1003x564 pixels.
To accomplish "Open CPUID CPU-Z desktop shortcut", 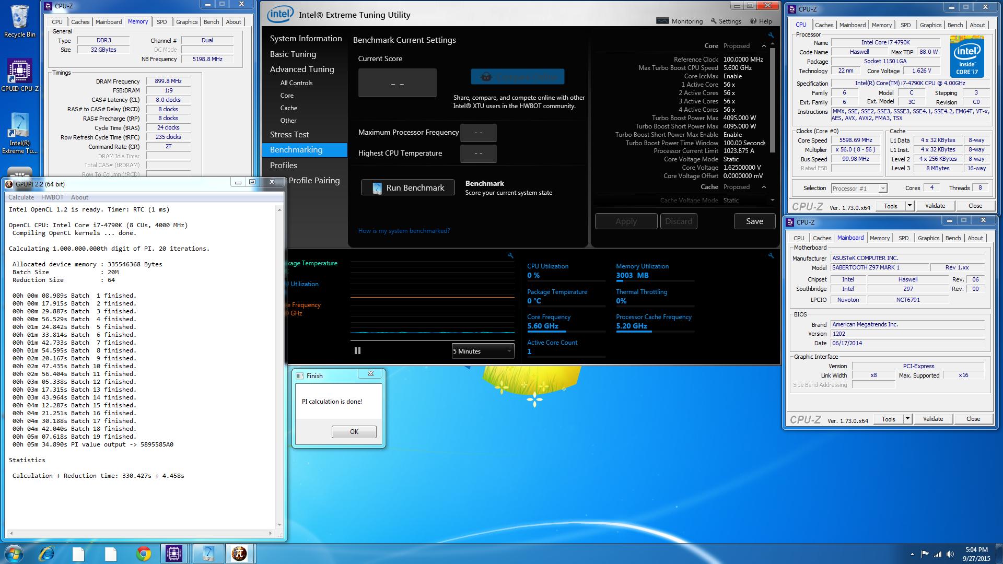I will pos(20,75).
